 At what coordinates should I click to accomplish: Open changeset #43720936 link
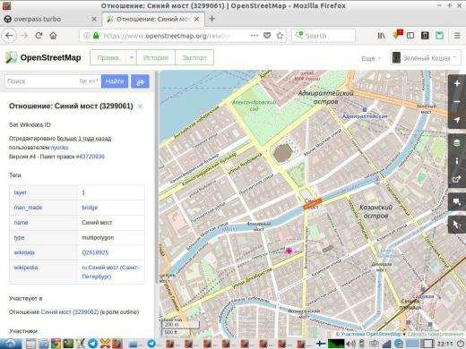[91, 157]
